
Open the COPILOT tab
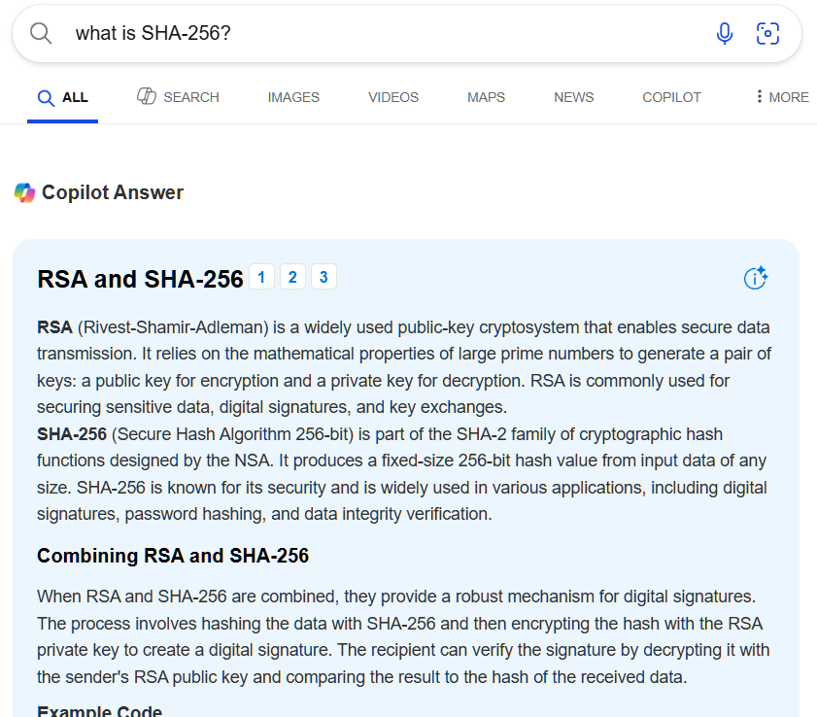[x=671, y=97]
